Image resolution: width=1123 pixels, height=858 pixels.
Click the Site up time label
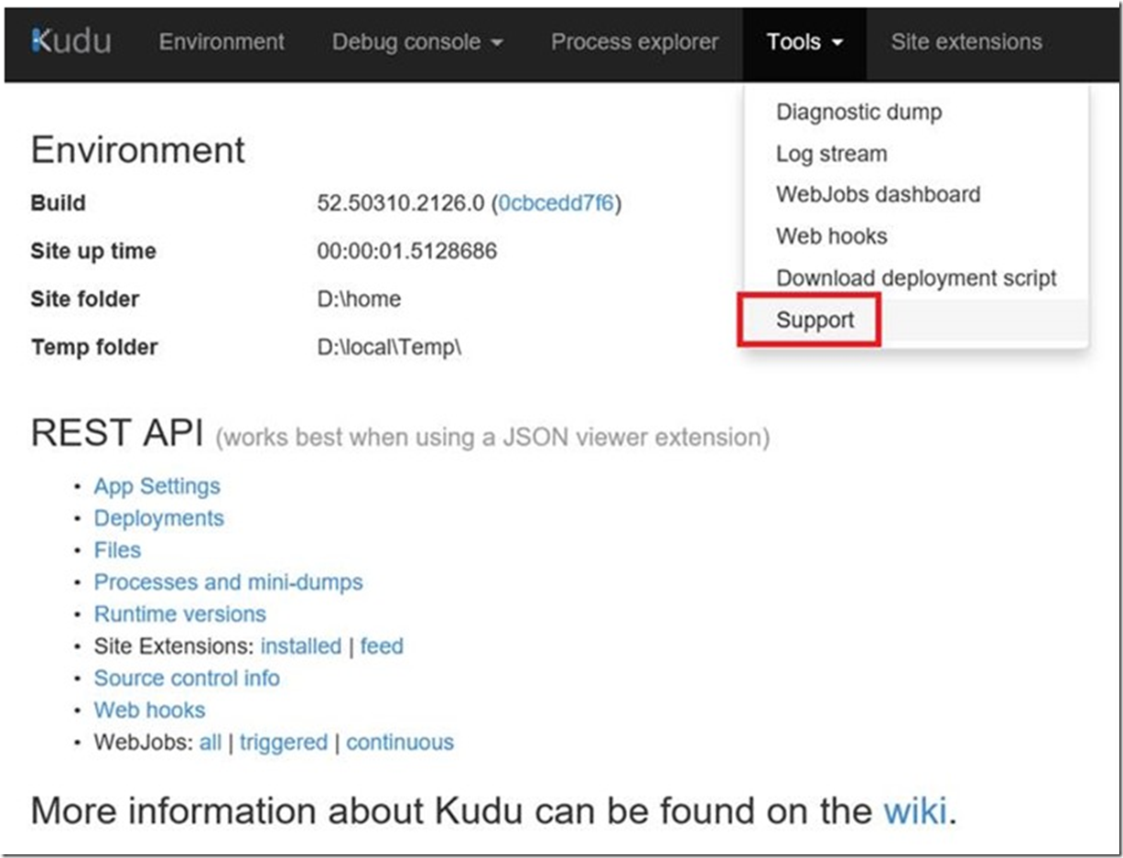coord(93,251)
